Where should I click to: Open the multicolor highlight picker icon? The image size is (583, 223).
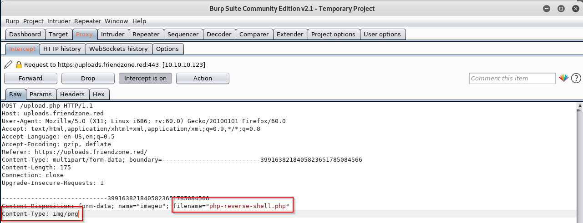point(563,78)
